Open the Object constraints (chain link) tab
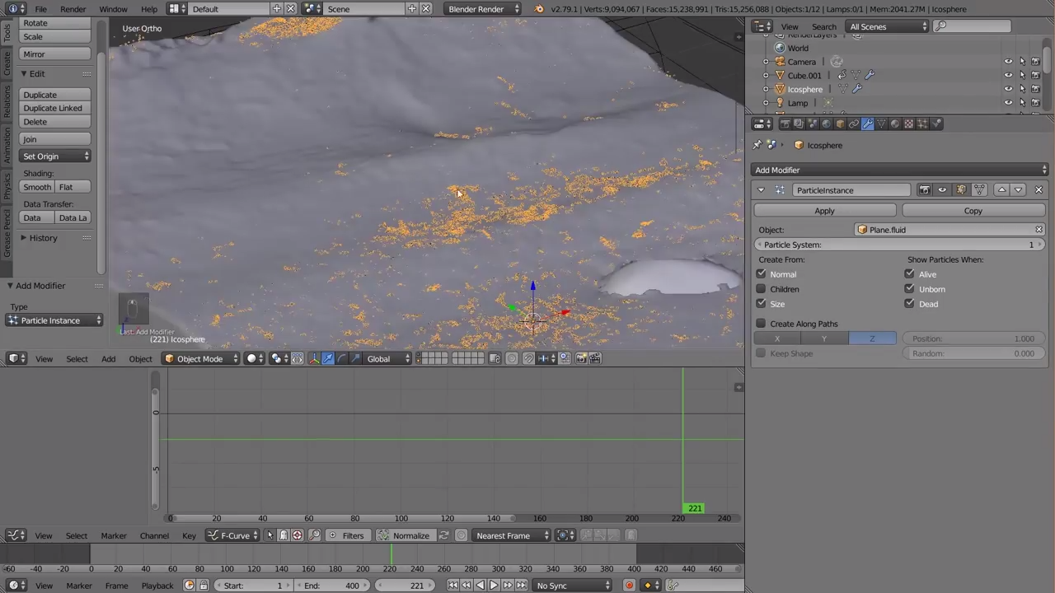The height and width of the screenshot is (593, 1055). point(854,124)
